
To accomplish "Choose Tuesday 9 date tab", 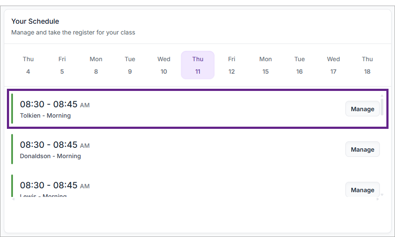I will click(130, 65).
